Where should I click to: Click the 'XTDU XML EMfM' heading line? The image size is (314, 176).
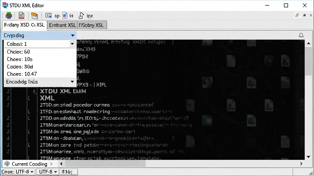point(63,91)
